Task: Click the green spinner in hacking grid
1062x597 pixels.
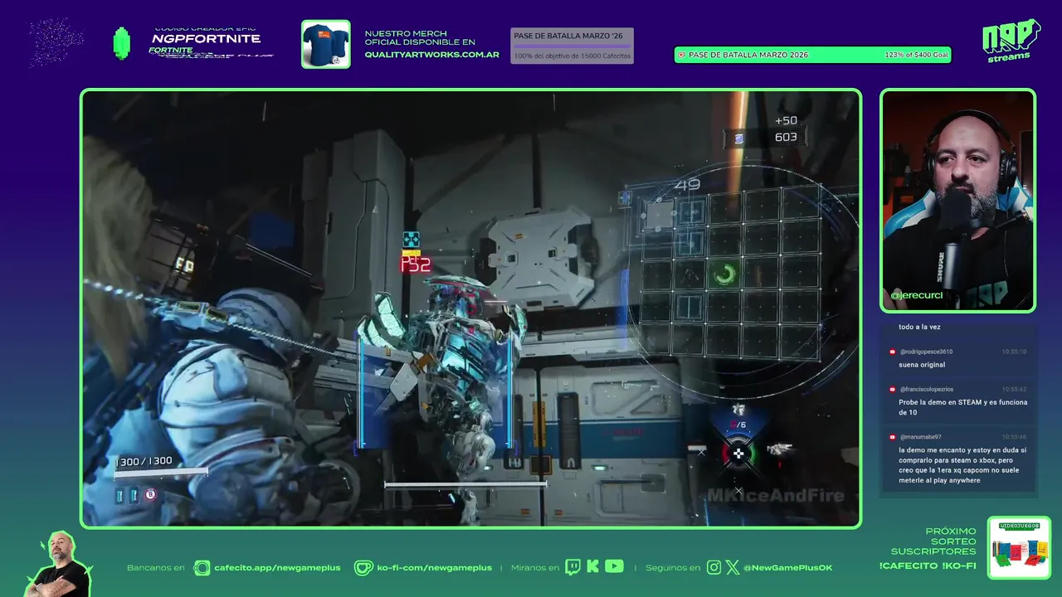Action: click(x=724, y=274)
